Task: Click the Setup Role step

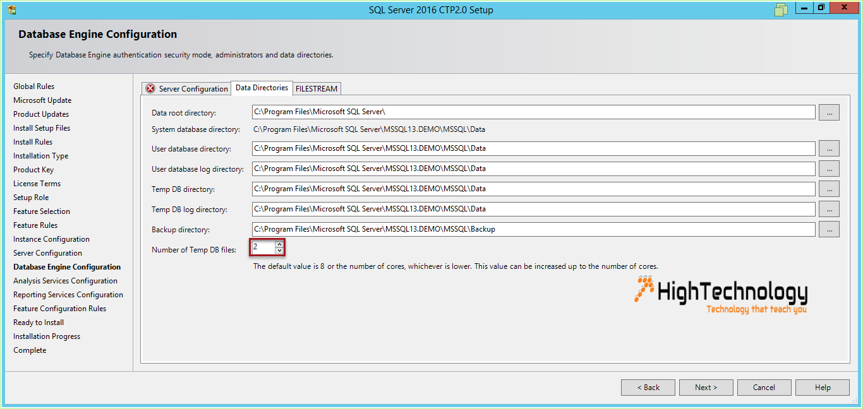Action: (x=31, y=198)
